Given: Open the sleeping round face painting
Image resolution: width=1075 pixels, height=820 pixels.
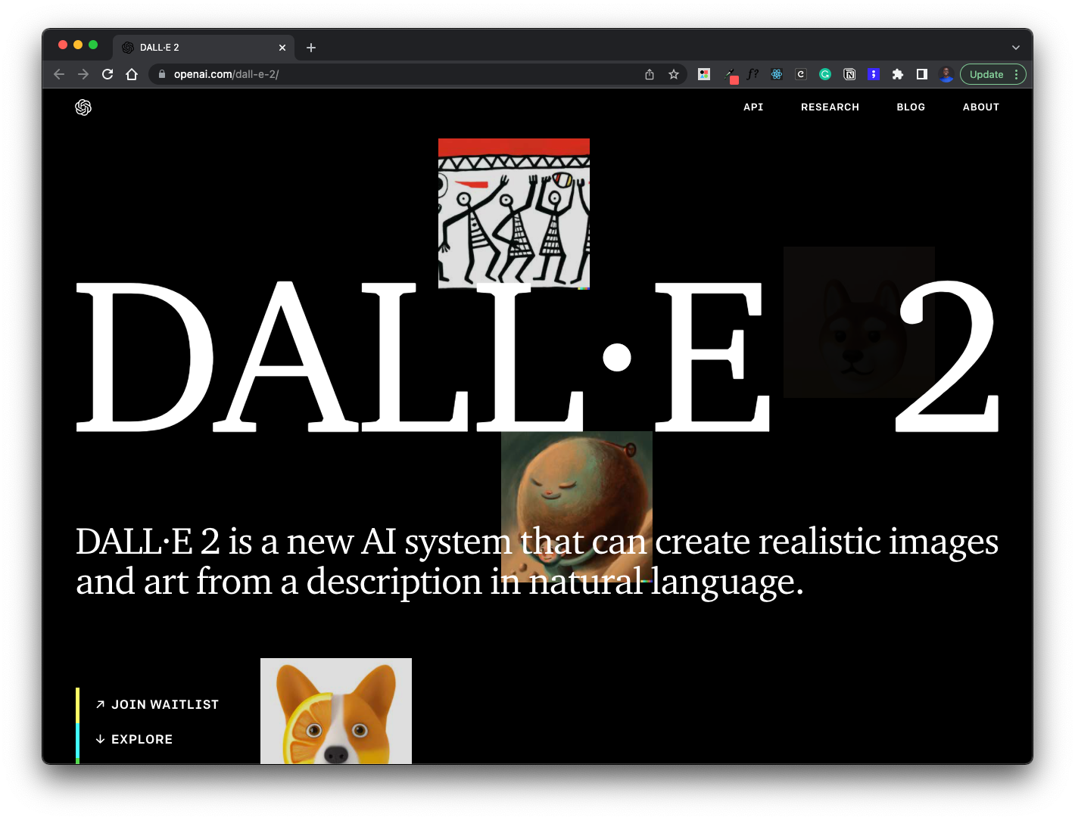Looking at the screenshot, I should tap(577, 507).
